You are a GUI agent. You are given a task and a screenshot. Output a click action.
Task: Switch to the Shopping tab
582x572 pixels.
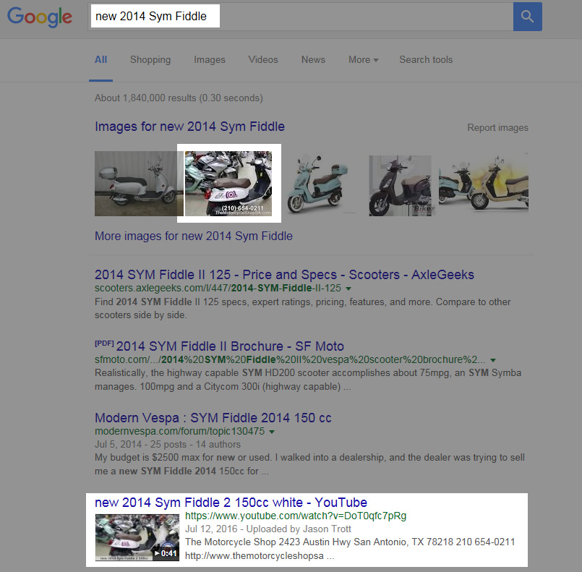[150, 60]
